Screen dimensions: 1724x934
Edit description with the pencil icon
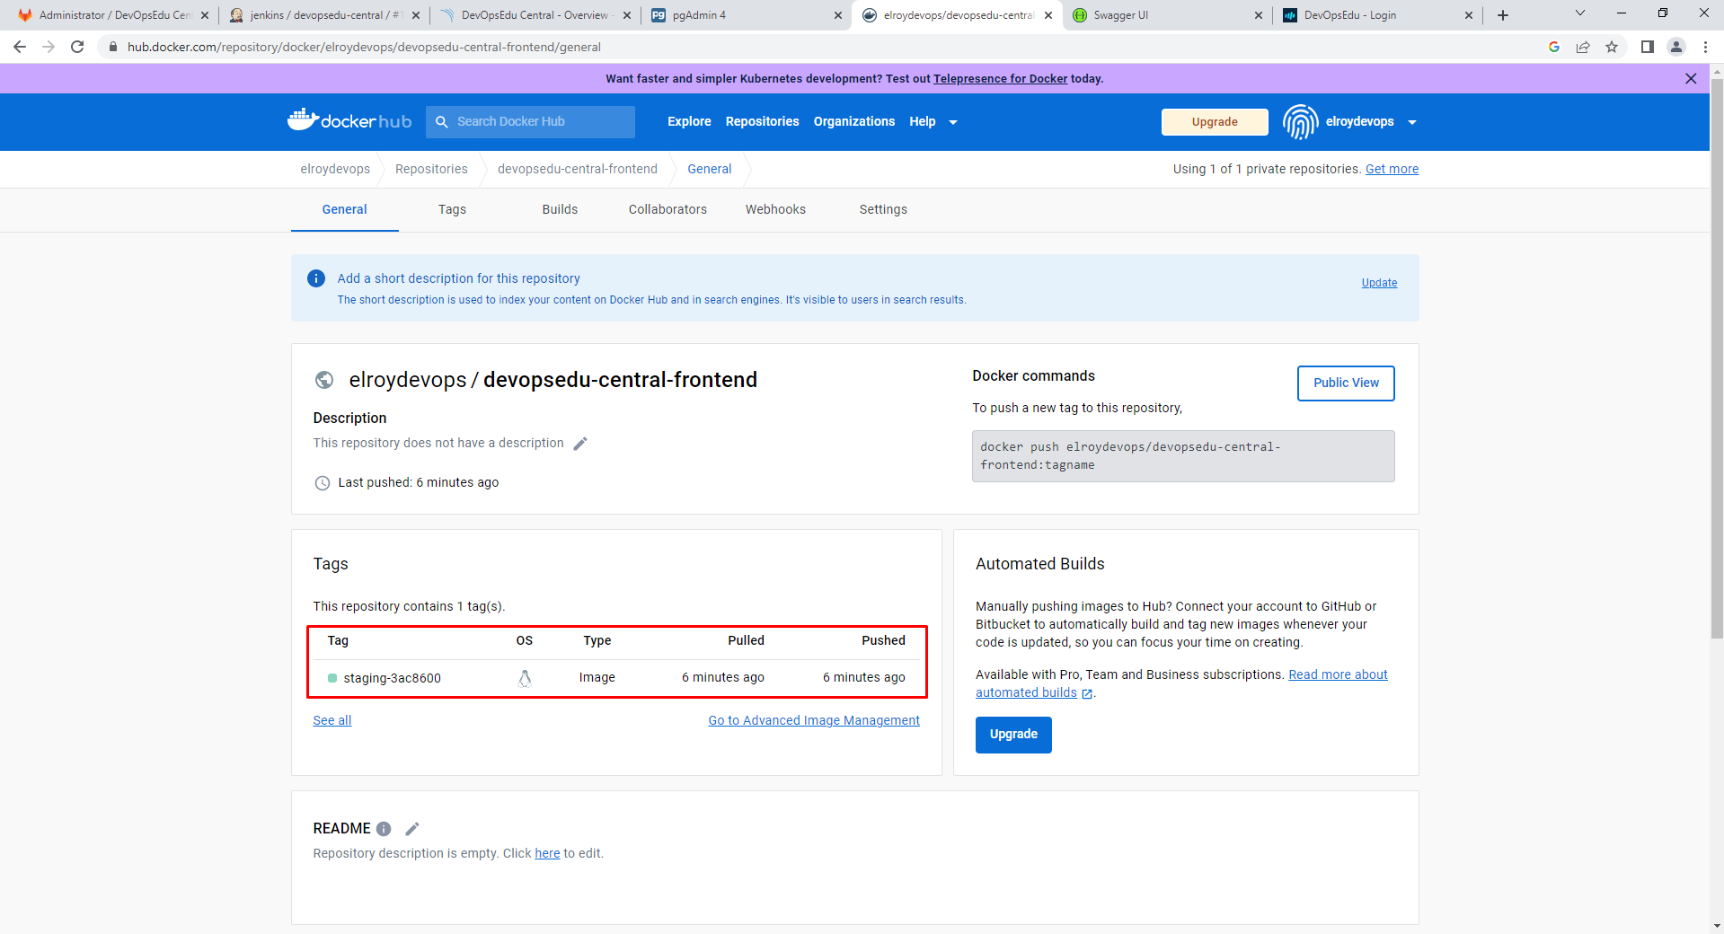[x=580, y=444]
